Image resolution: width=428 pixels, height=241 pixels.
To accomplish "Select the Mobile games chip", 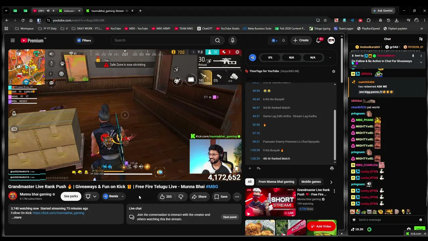I will pos(311,182).
